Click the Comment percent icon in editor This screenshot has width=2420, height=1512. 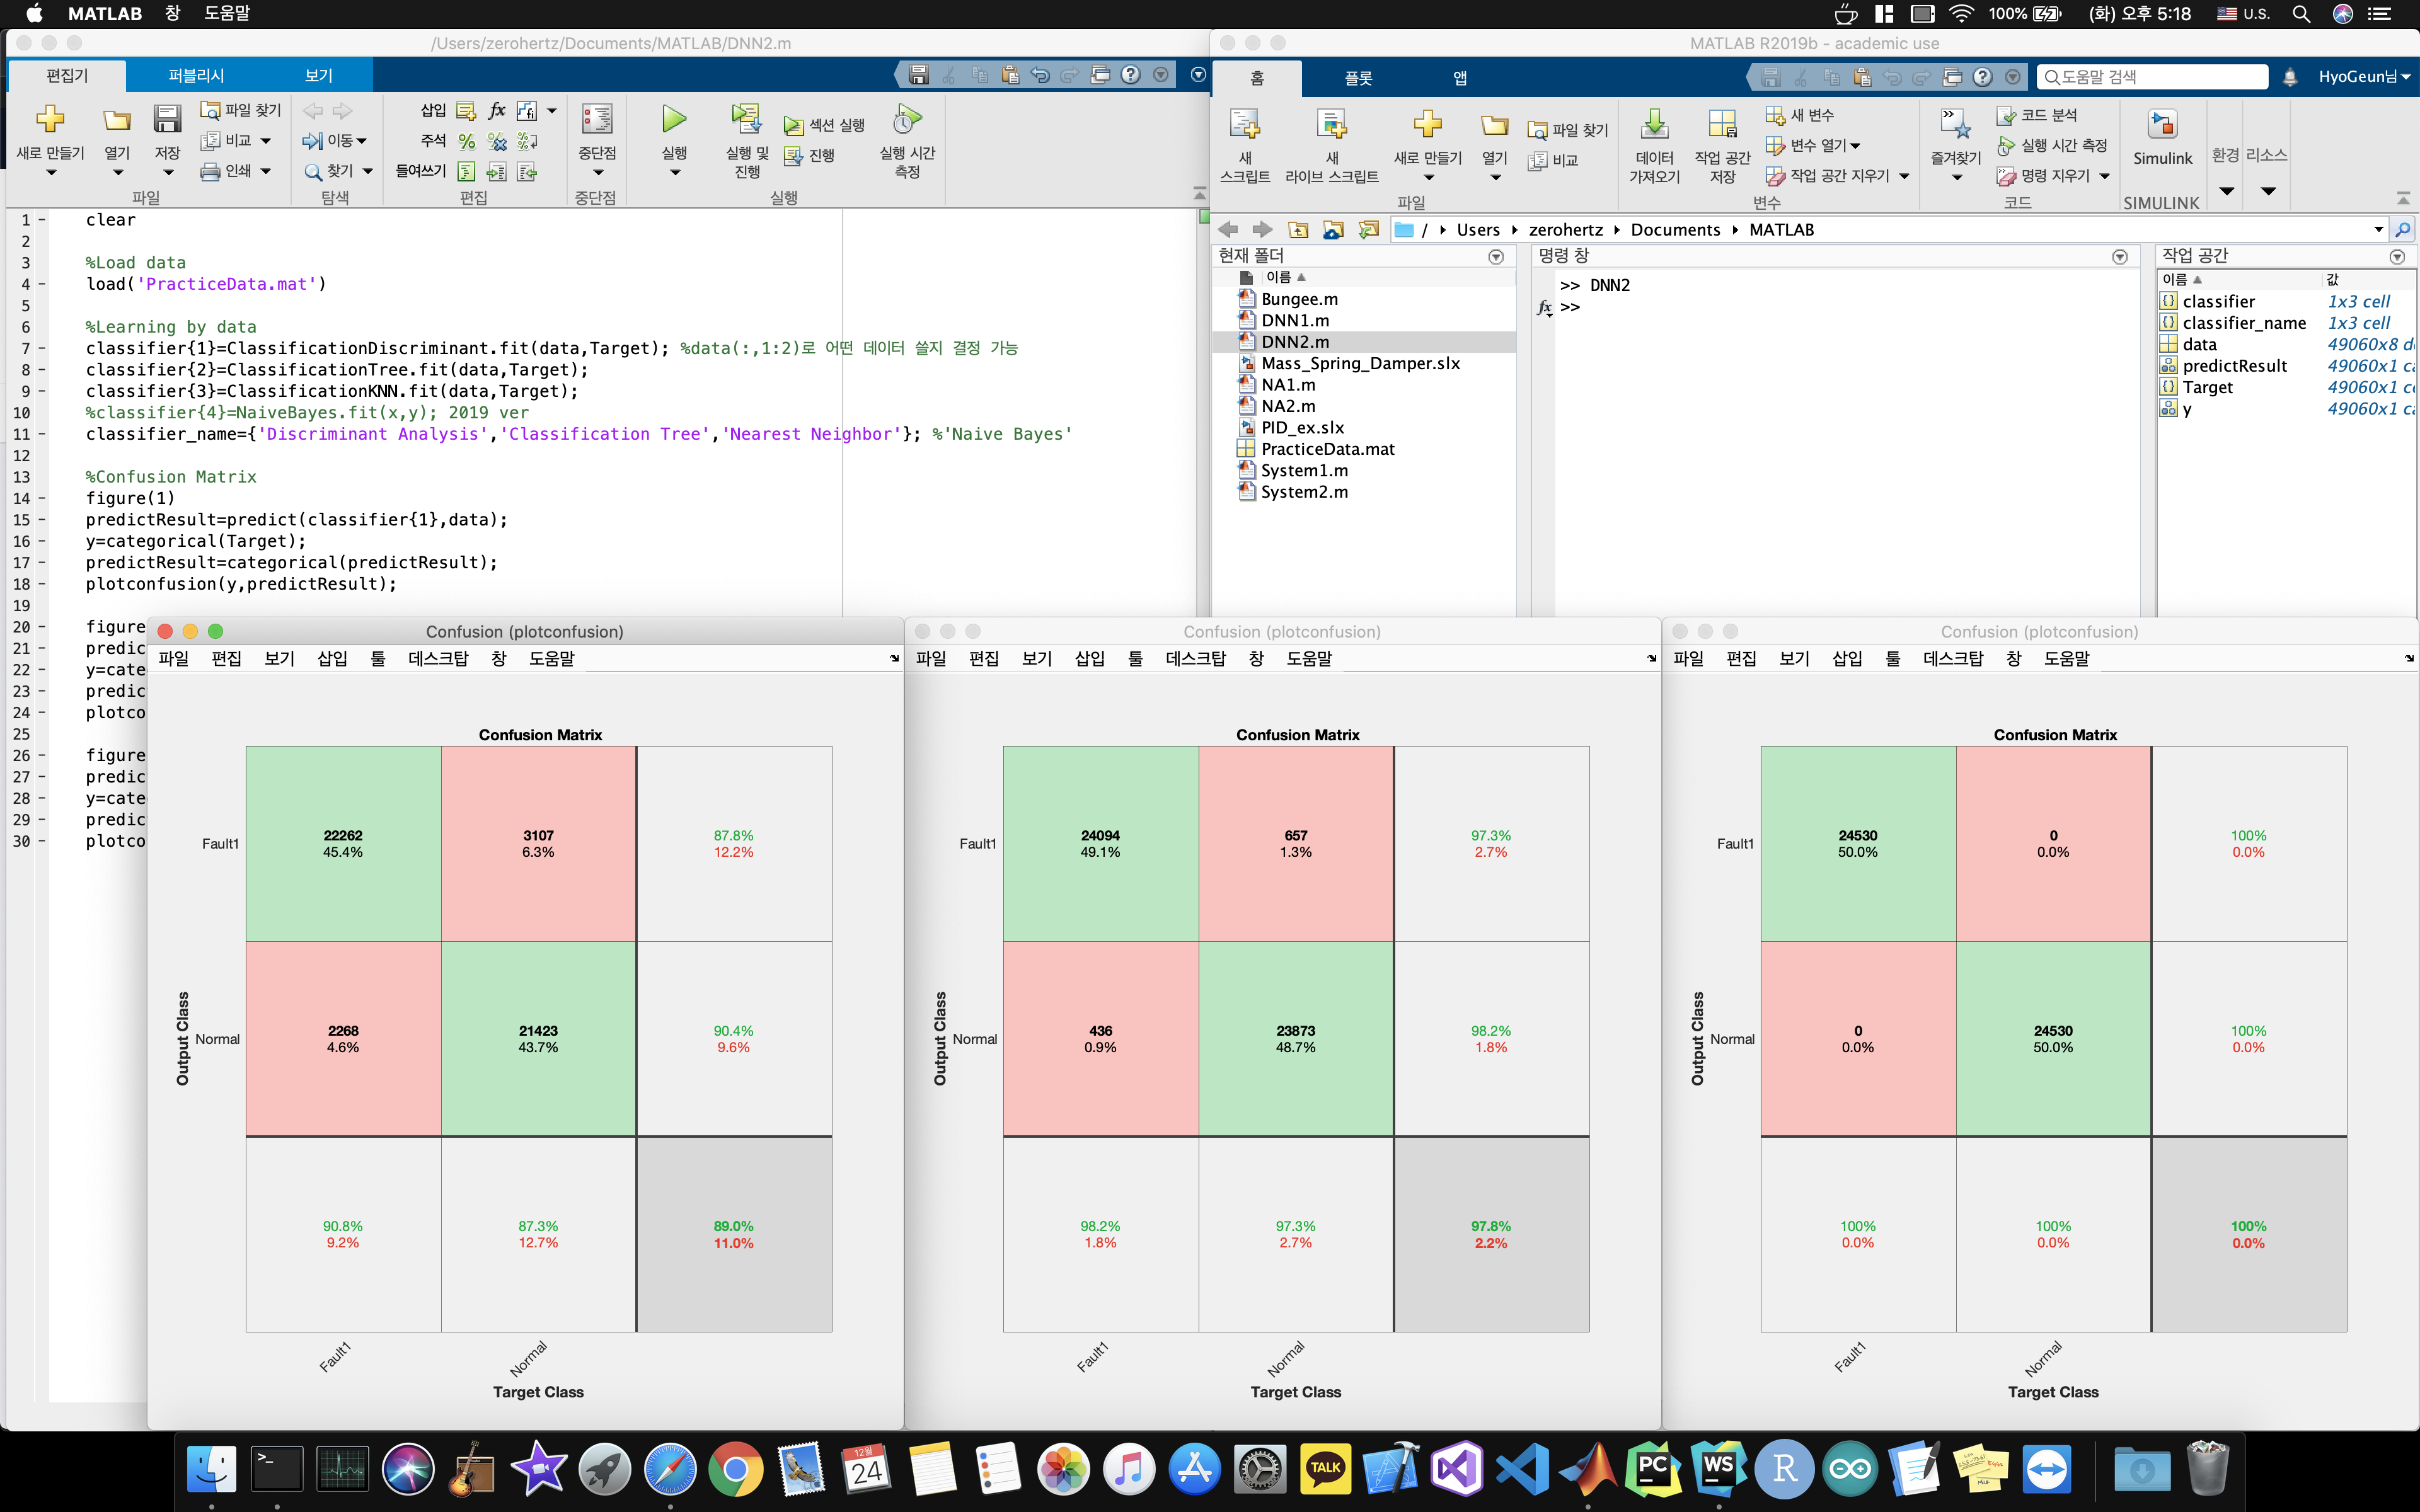coord(466,141)
